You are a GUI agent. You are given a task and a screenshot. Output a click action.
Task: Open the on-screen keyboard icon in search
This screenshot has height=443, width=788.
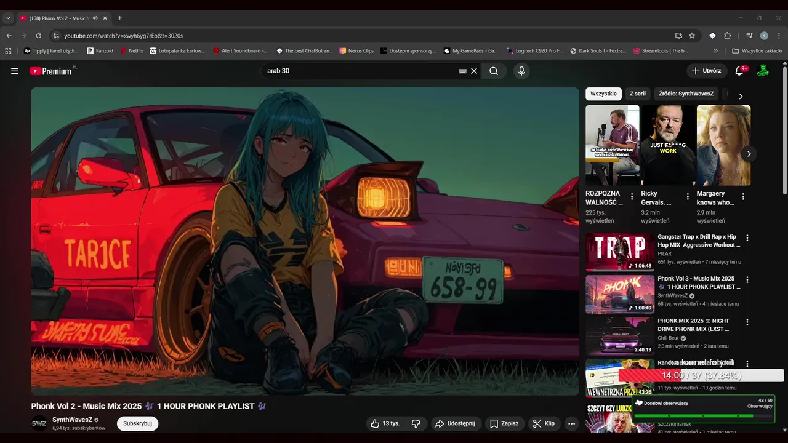pyautogui.click(x=463, y=71)
